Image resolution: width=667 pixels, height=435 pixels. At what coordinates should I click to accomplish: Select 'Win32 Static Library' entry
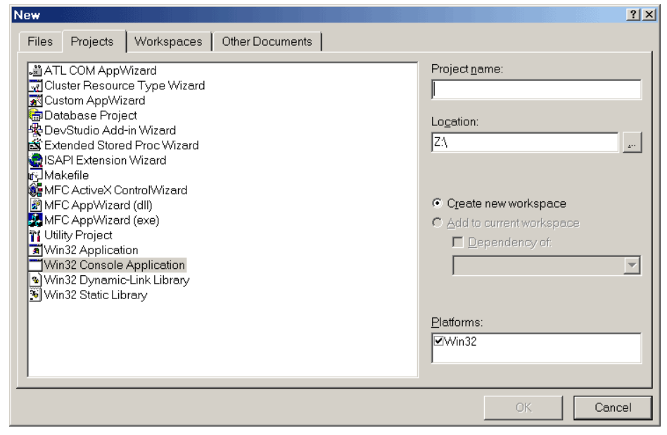click(x=96, y=295)
